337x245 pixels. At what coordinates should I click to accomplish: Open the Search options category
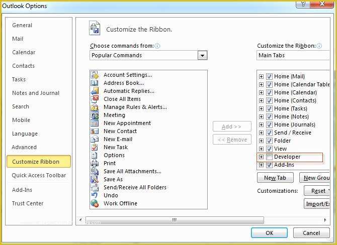tap(21, 106)
